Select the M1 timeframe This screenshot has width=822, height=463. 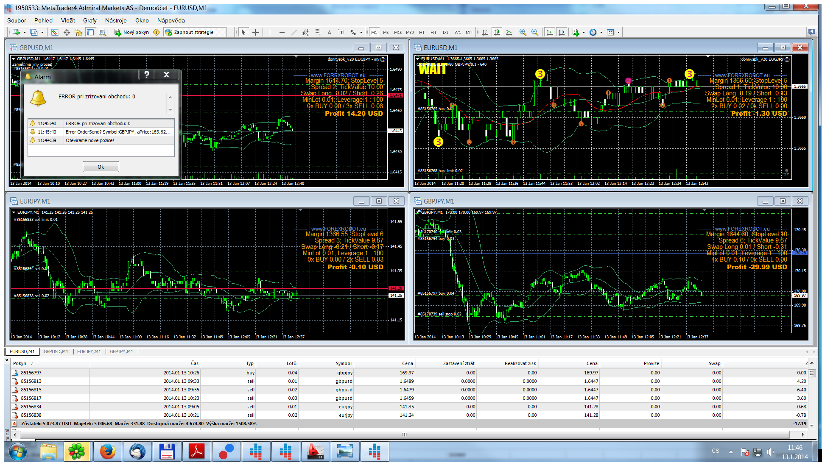pyautogui.click(x=374, y=32)
